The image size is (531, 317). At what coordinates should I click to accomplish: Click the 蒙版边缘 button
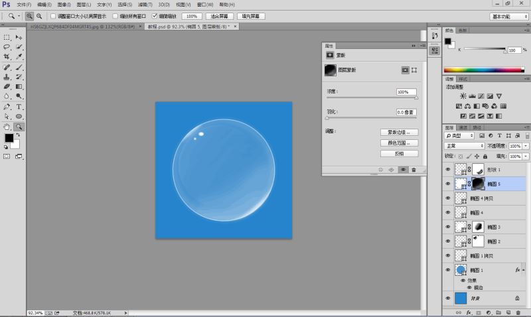[399, 132]
